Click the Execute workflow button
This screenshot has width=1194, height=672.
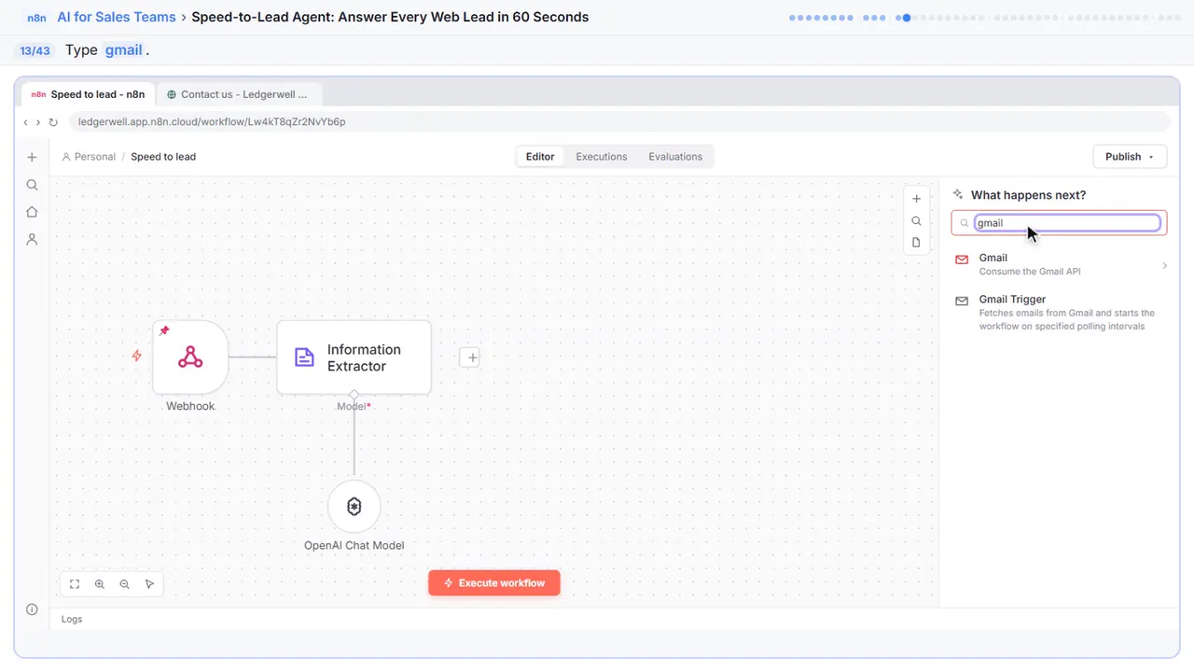(x=494, y=583)
